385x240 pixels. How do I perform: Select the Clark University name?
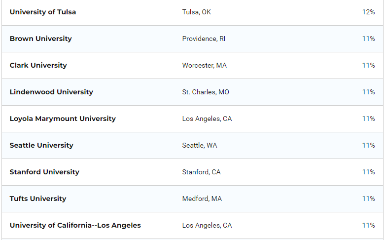(38, 65)
